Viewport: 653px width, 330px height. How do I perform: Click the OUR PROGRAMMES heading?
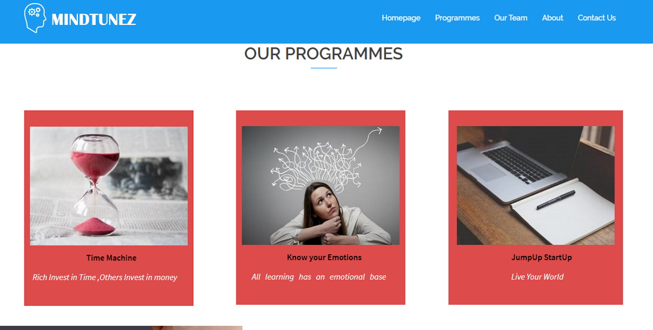[324, 53]
